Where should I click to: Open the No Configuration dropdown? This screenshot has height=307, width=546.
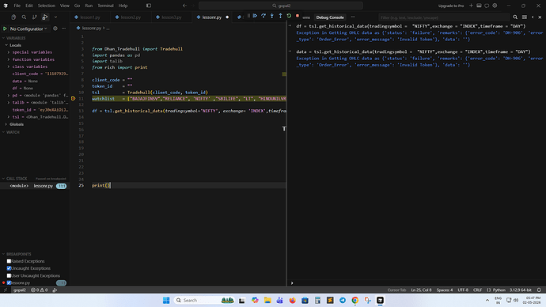[28, 28]
